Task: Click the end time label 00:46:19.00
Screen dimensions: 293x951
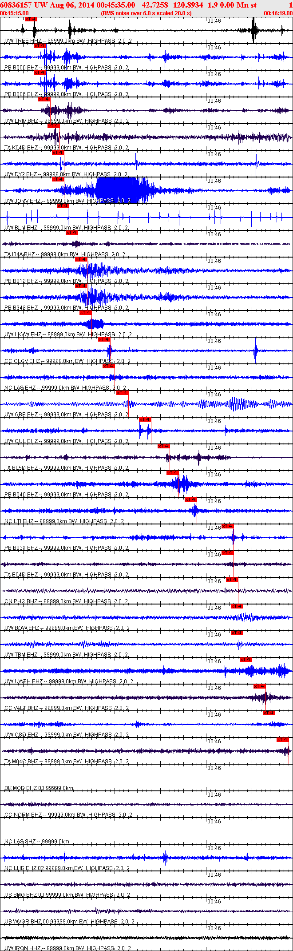Action: (278, 13)
